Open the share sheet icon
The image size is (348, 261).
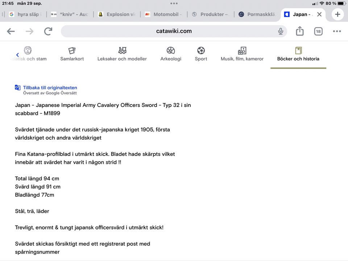click(300, 31)
